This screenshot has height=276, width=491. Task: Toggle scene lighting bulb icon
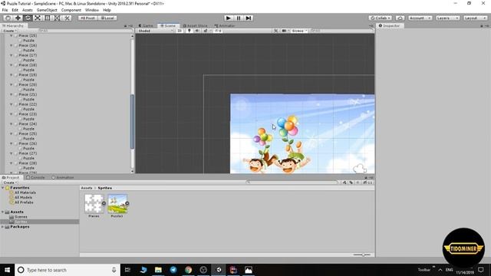189,31
